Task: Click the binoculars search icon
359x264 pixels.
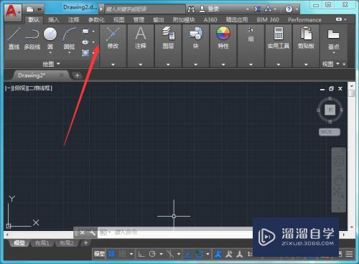Action: (191, 9)
